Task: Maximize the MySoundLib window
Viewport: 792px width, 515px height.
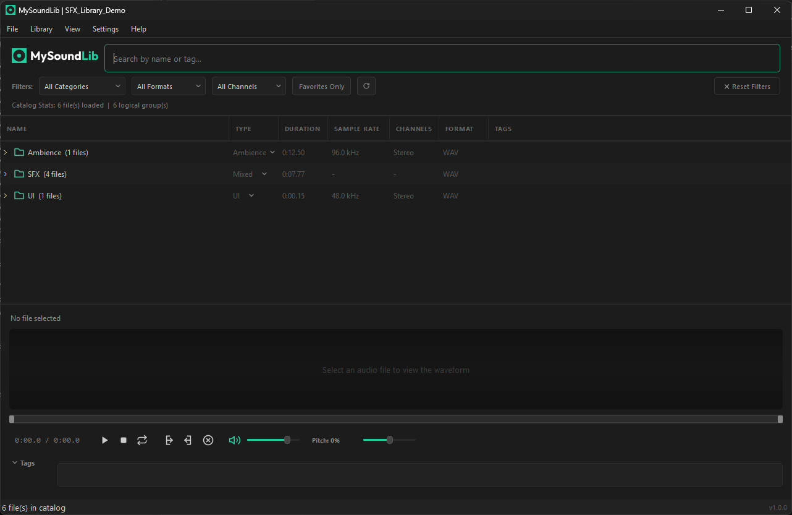Action: (749, 10)
